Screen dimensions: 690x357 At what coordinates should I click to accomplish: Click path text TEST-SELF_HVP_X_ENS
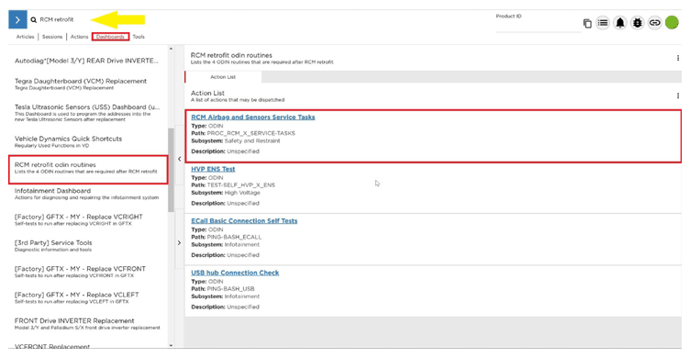(x=241, y=185)
